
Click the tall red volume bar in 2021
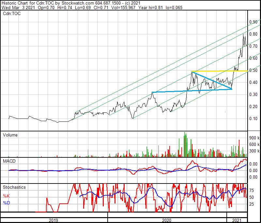[x=239, y=148]
